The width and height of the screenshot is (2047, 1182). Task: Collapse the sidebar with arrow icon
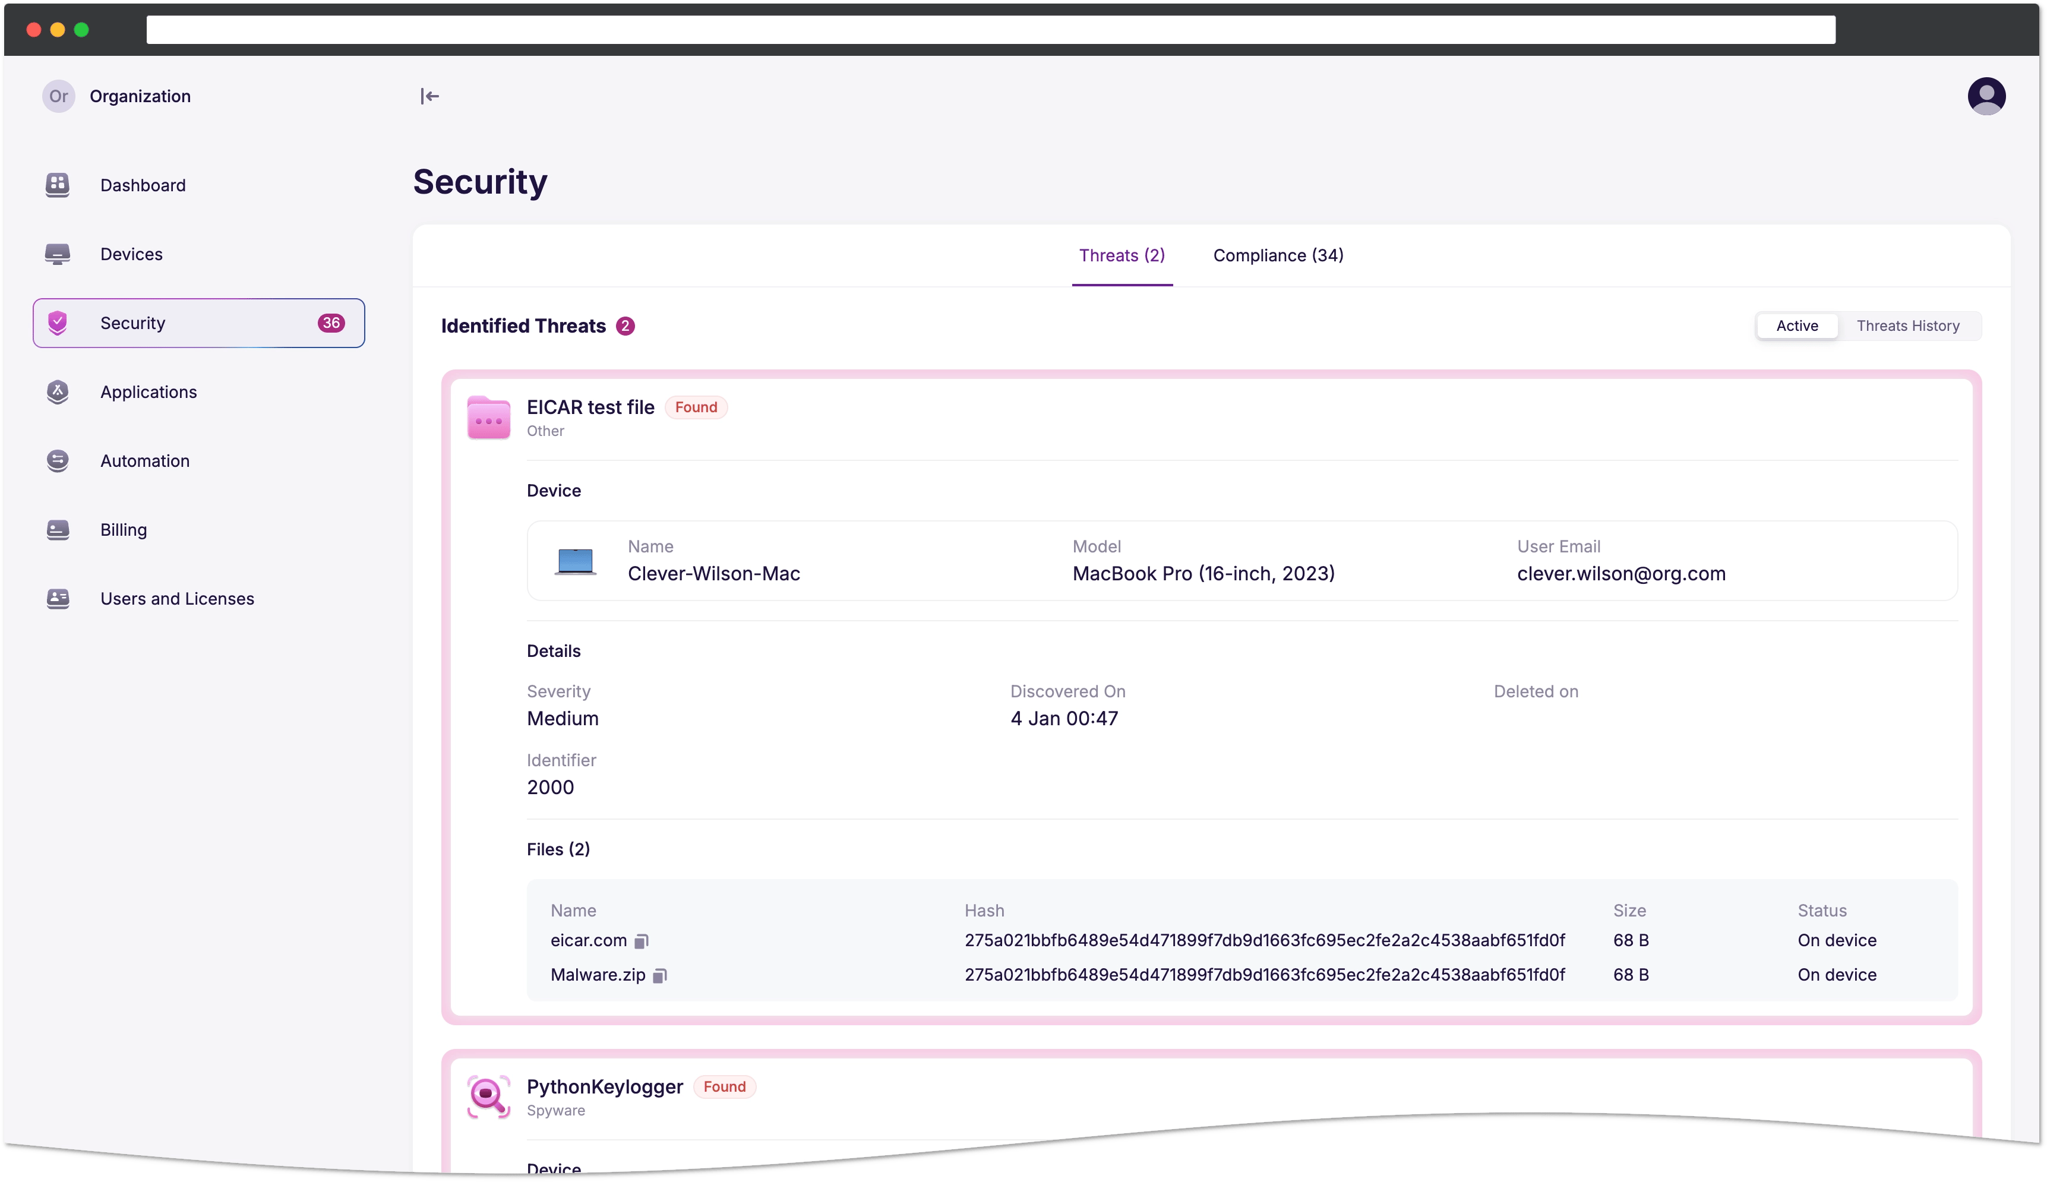click(429, 97)
